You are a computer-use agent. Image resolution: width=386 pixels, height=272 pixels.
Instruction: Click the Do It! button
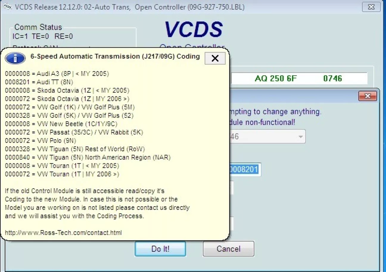click(160, 249)
